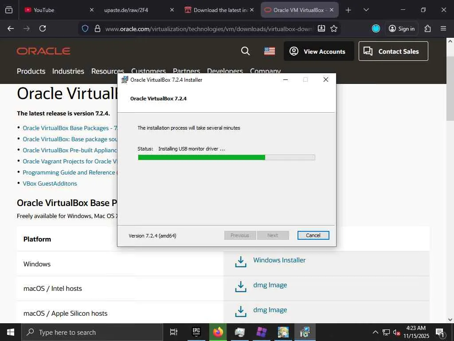
Task: Open Programming Guide and Reference link
Action: pos(70,173)
